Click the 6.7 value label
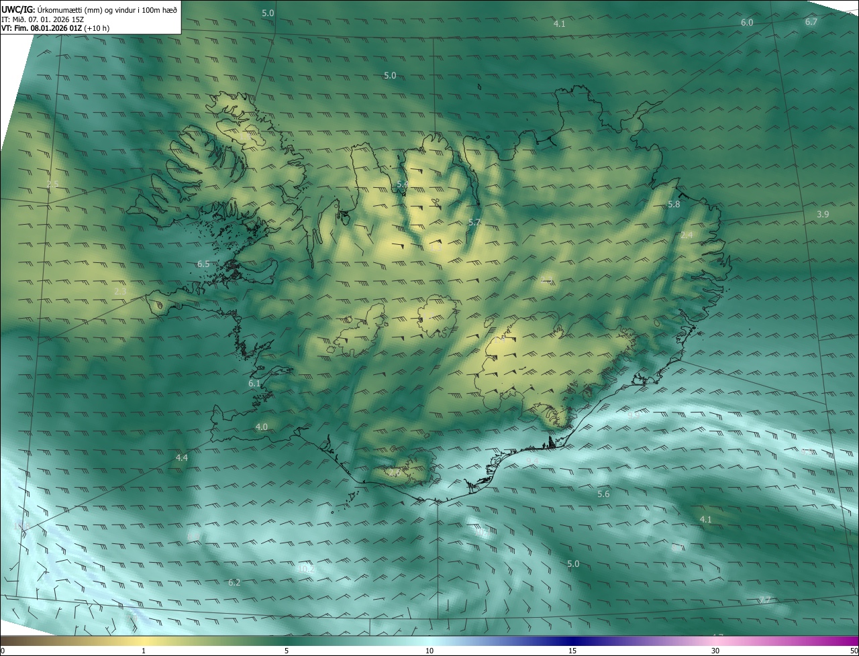The image size is (859, 656). tap(811, 21)
